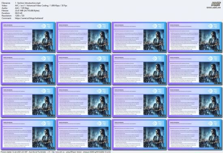Click the 'Filename:' label
This screenshot has width=223, height=153.
tap(6, 3)
